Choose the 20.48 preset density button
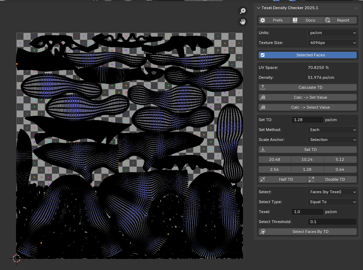Viewport: 363px width, 270px height. tap(274, 160)
